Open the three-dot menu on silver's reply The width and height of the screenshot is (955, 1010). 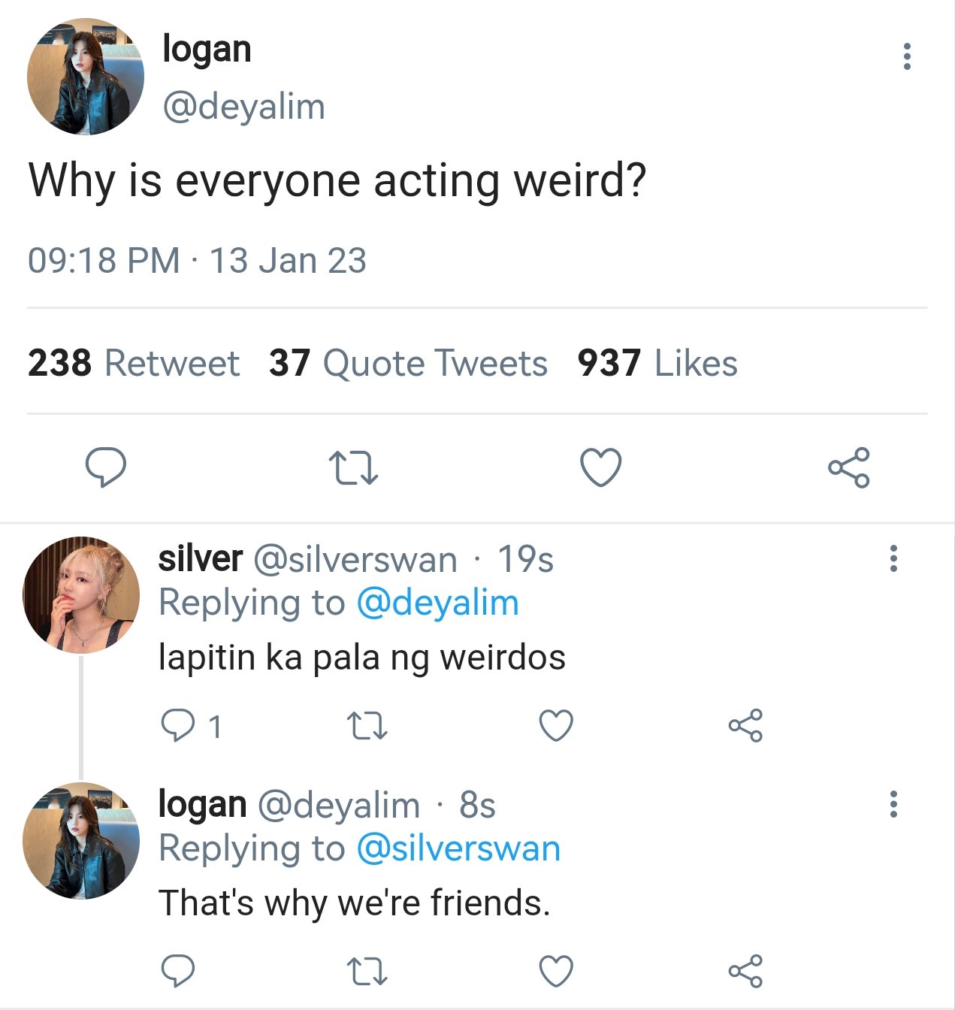(893, 558)
